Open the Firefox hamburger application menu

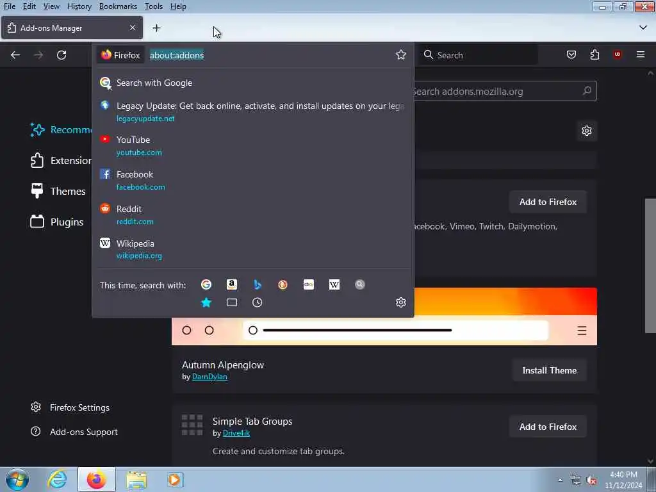(640, 54)
